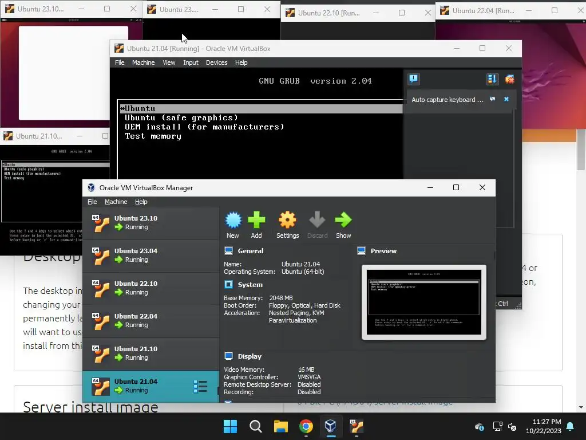Click the VirtualBox VM taskbar icon

[356, 426]
